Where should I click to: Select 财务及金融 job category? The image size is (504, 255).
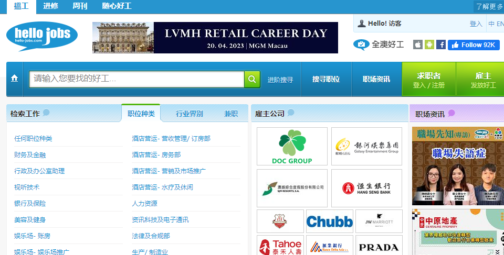(30, 155)
